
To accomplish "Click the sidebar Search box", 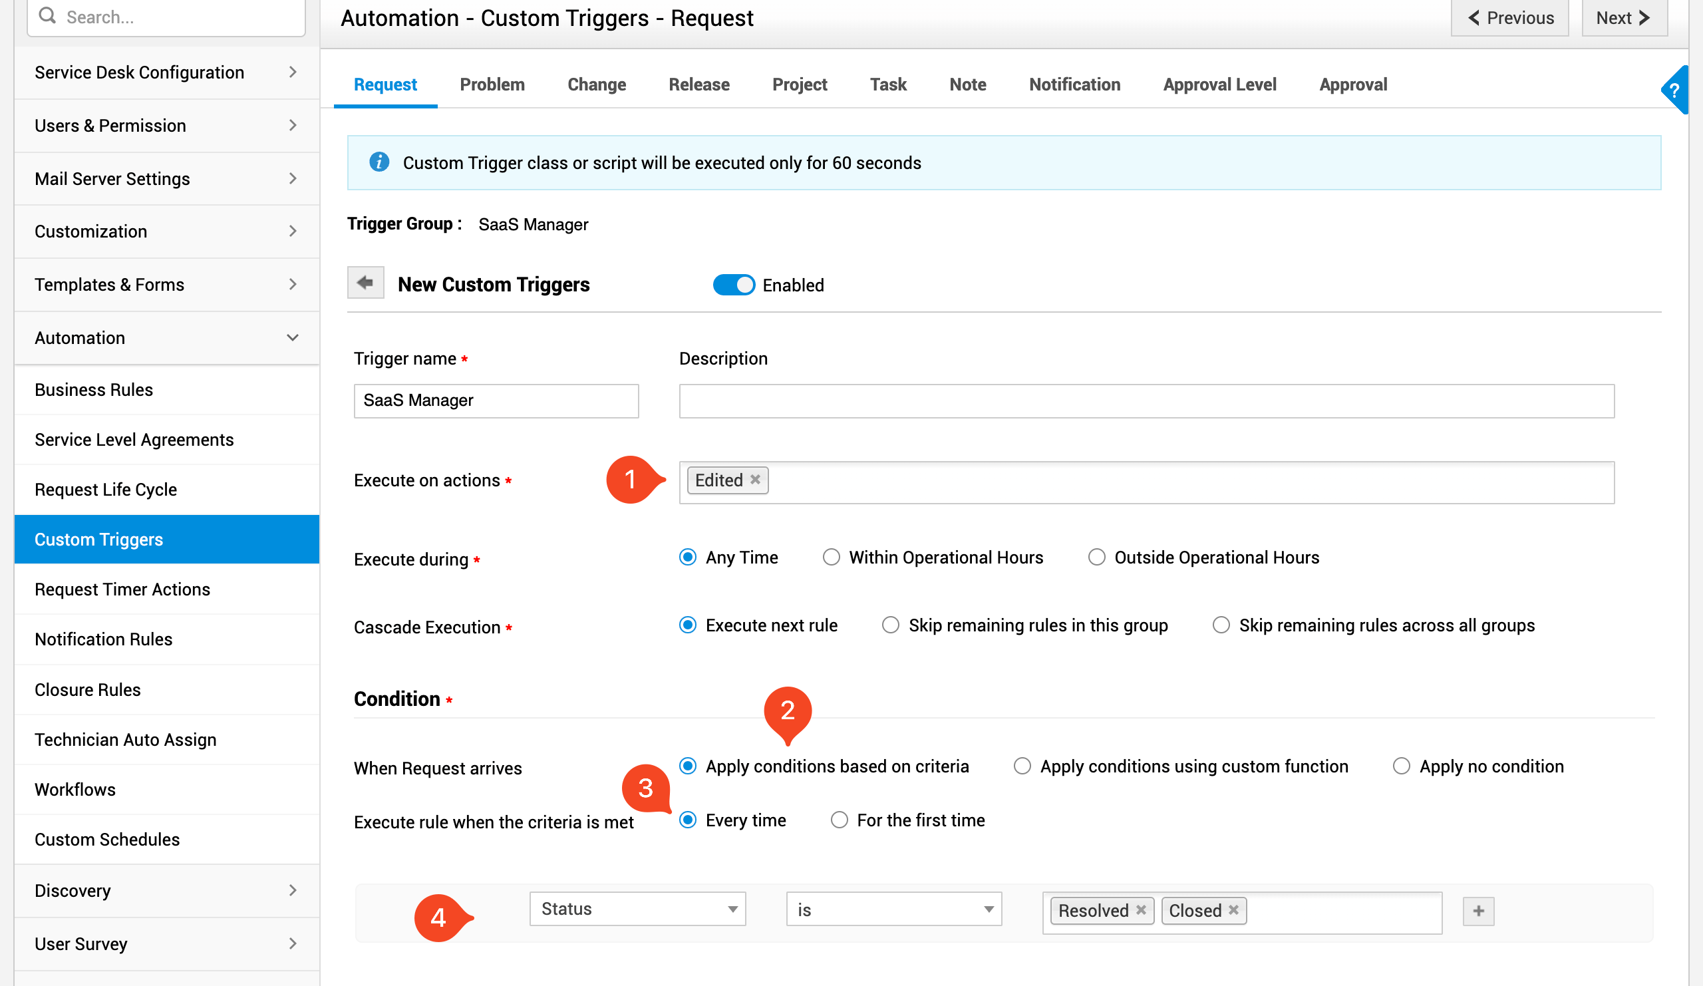I will (x=166, y=17).
